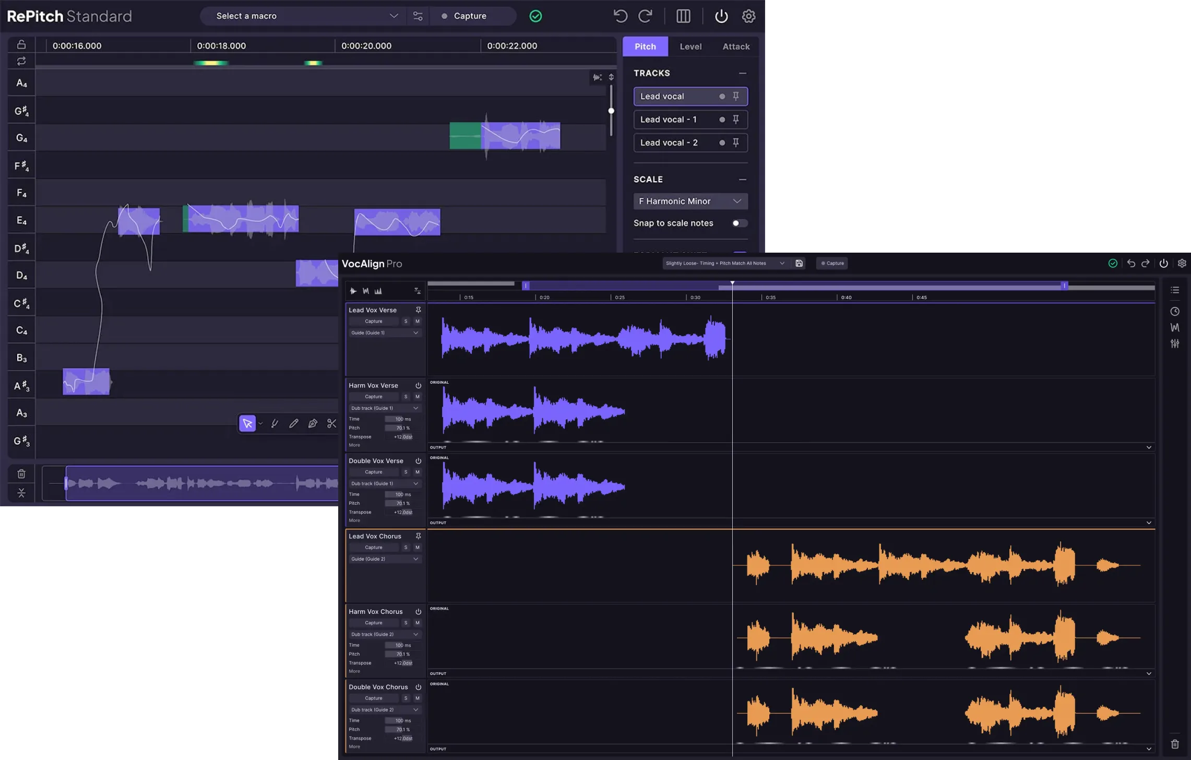The height and width of the screenshot is (760, 1191).
Task: Select the RePitch pencil draw tool
Action: (x=294, y=423)
